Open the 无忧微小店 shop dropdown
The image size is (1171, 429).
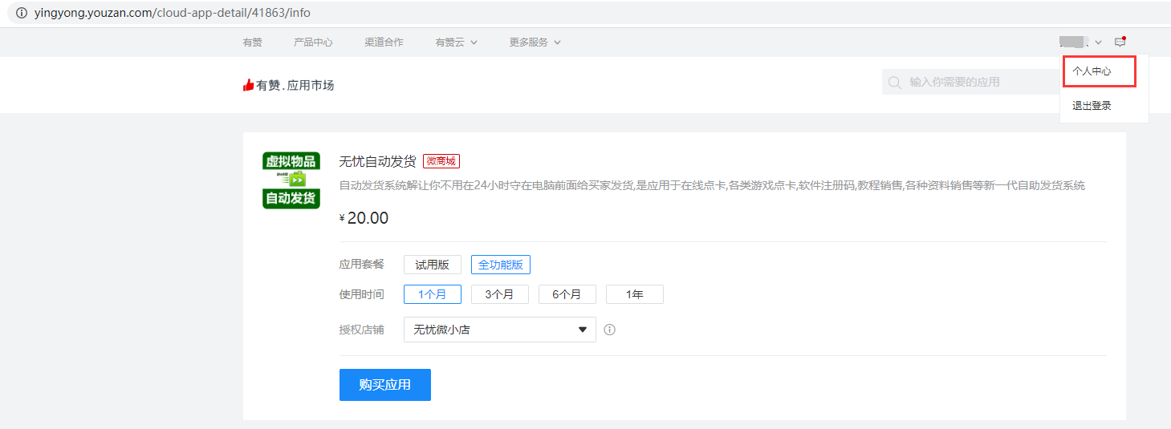(x=500, y=330)
